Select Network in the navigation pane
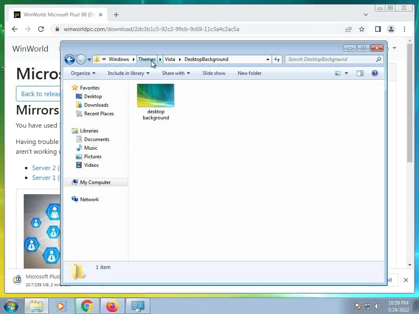This screenshot has height=314, width=419. pos(89,200)
